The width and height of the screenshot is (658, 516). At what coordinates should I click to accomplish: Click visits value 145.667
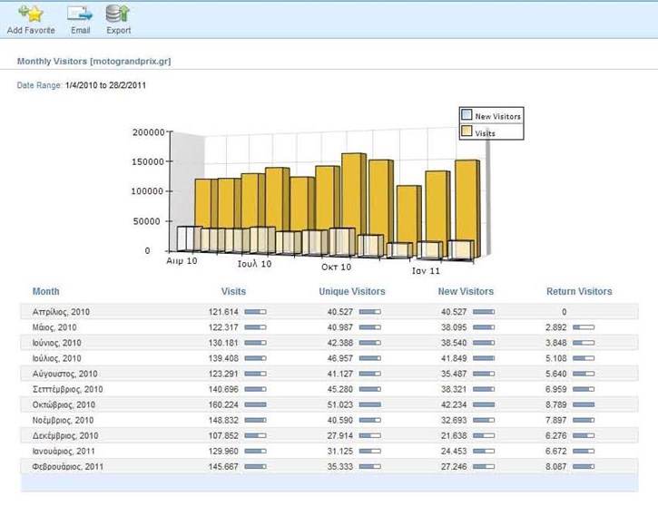click(x=223, y=467)
